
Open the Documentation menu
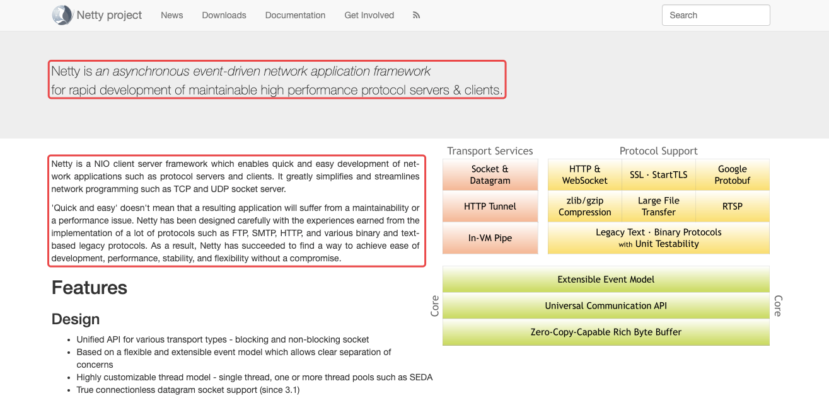tap(295, 15)
